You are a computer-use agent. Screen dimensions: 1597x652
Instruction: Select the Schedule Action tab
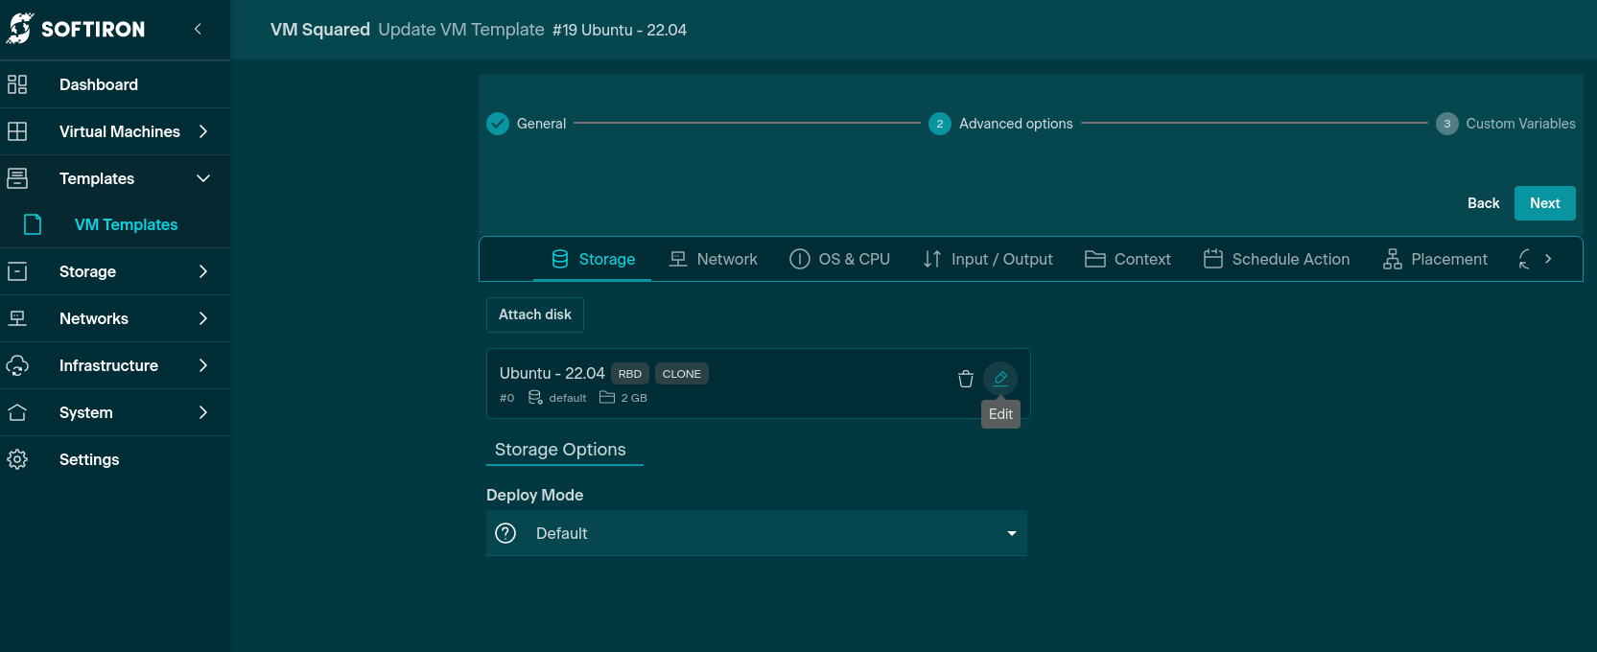(x=1276, y=259)
